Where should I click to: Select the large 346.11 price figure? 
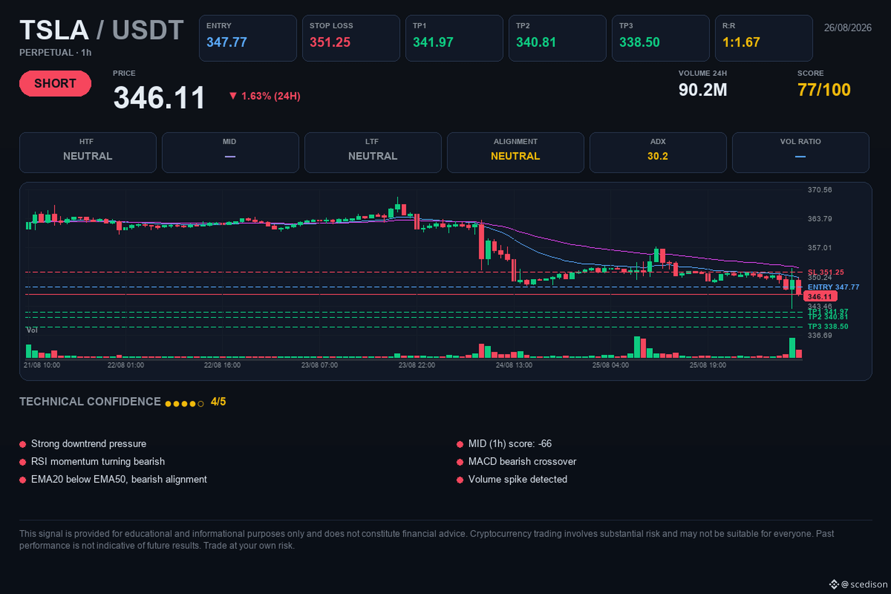159,97
